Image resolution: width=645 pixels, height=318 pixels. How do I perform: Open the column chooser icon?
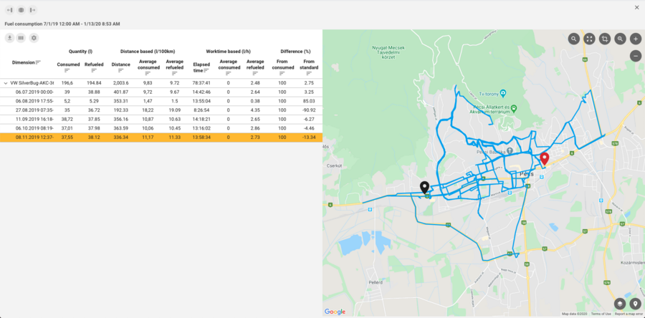[x=21, y=38]
